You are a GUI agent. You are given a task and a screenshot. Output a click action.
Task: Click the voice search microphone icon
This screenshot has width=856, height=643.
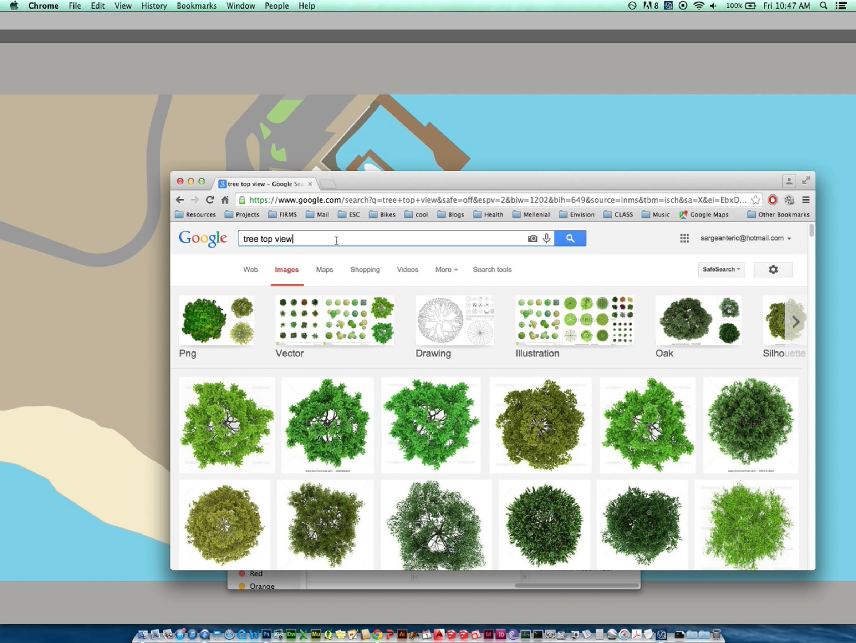tap(546, 238)
